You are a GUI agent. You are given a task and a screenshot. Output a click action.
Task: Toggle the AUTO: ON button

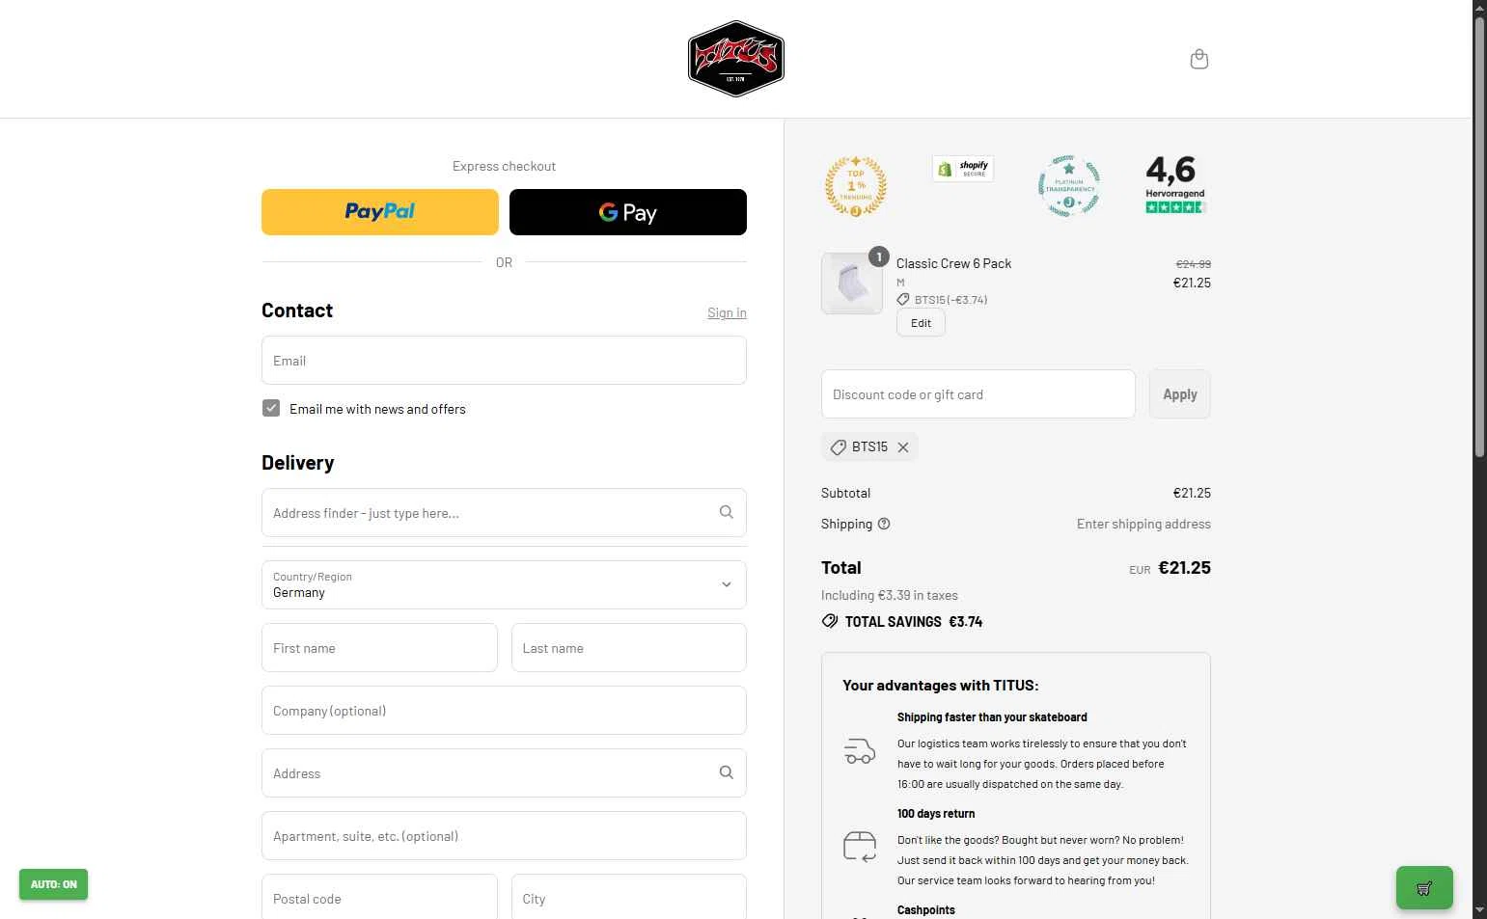pos(53,884)
